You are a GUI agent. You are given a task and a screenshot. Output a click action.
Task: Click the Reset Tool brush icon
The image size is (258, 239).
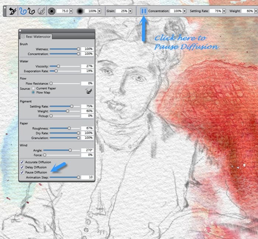coord(13,11)
